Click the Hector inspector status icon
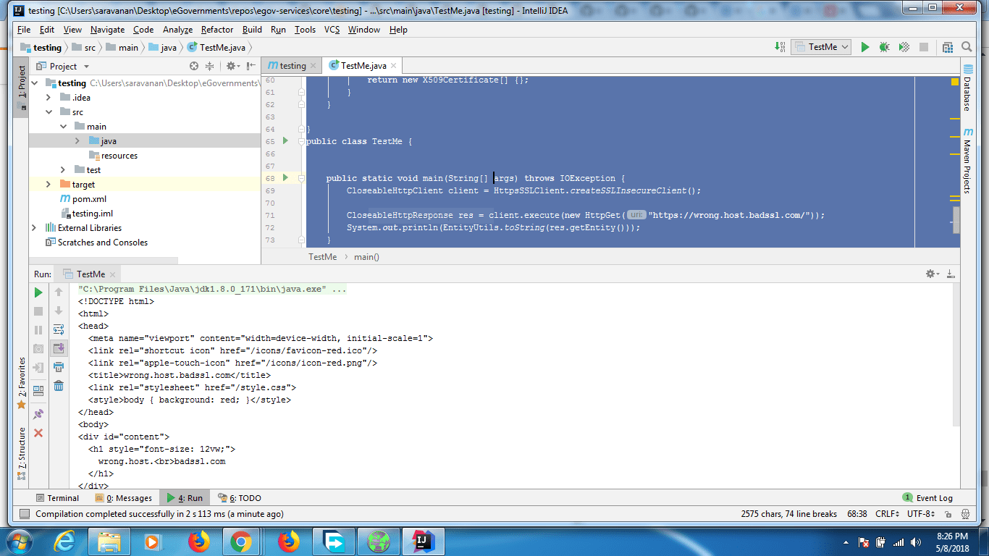Screen dimensions: 989x556 pyautogui.click(x=966, y=514)
